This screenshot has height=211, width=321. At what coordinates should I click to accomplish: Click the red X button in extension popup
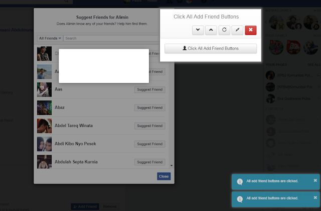(x=251, y=30)
